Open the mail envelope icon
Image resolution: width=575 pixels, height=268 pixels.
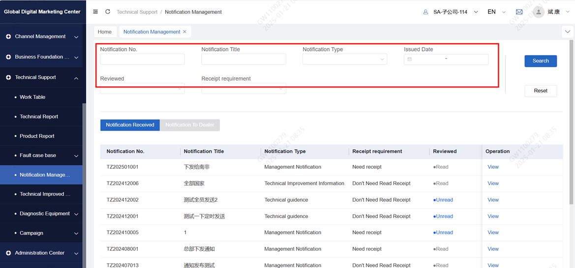coord(519,12)
